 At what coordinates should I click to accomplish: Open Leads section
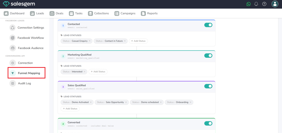(37, 13)
